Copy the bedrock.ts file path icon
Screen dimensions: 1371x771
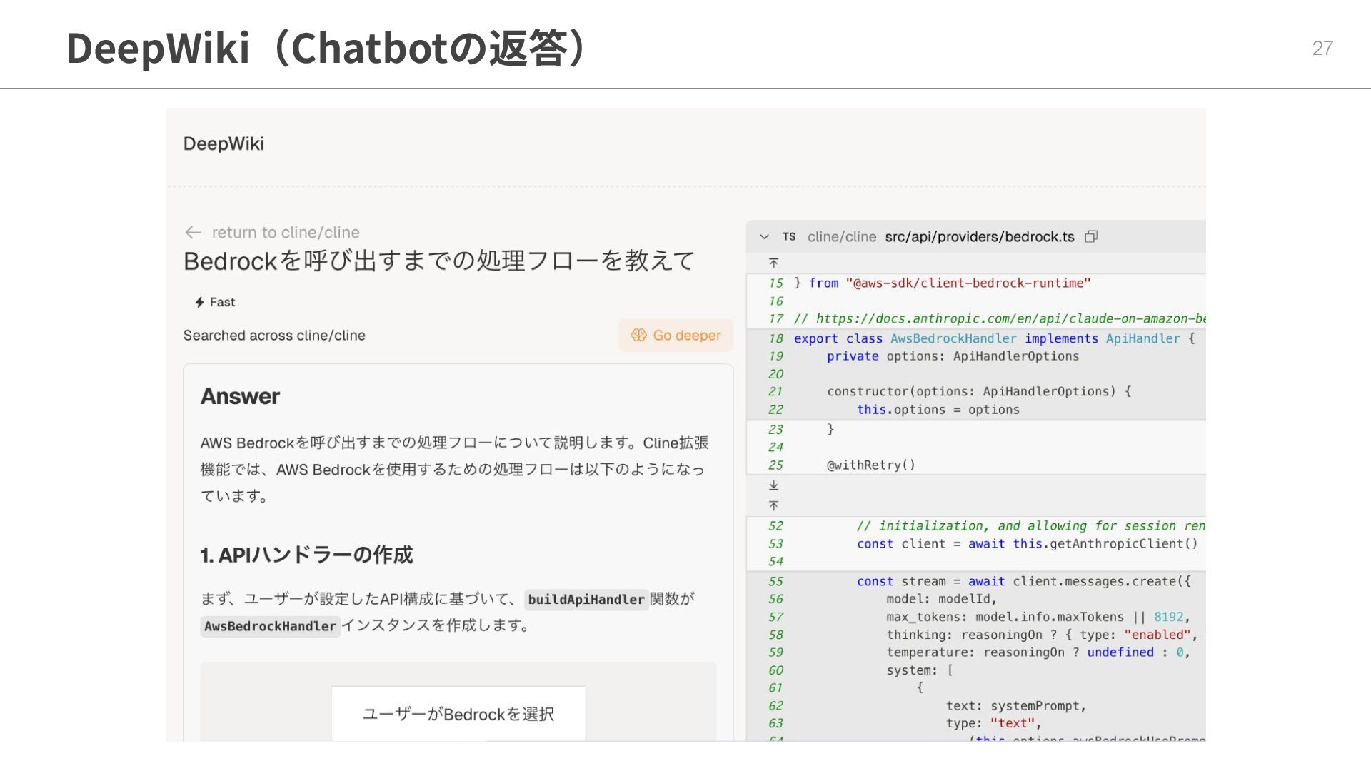(1091, 237)
